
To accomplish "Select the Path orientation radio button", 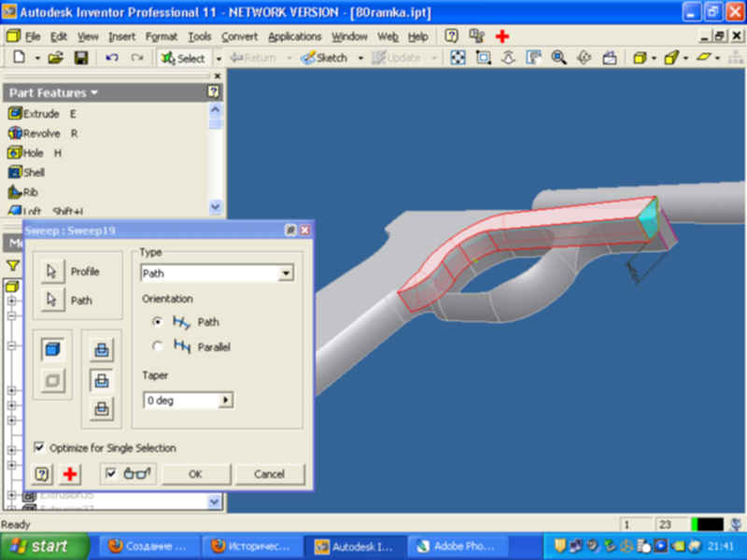I will tap(158, 321).
